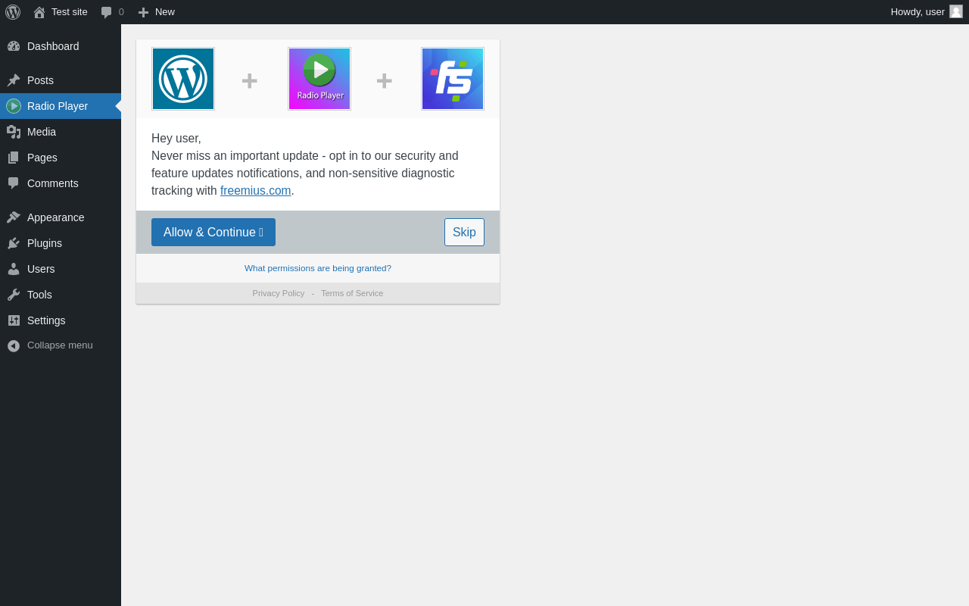Click the Skip button

(x=464, y=232)
